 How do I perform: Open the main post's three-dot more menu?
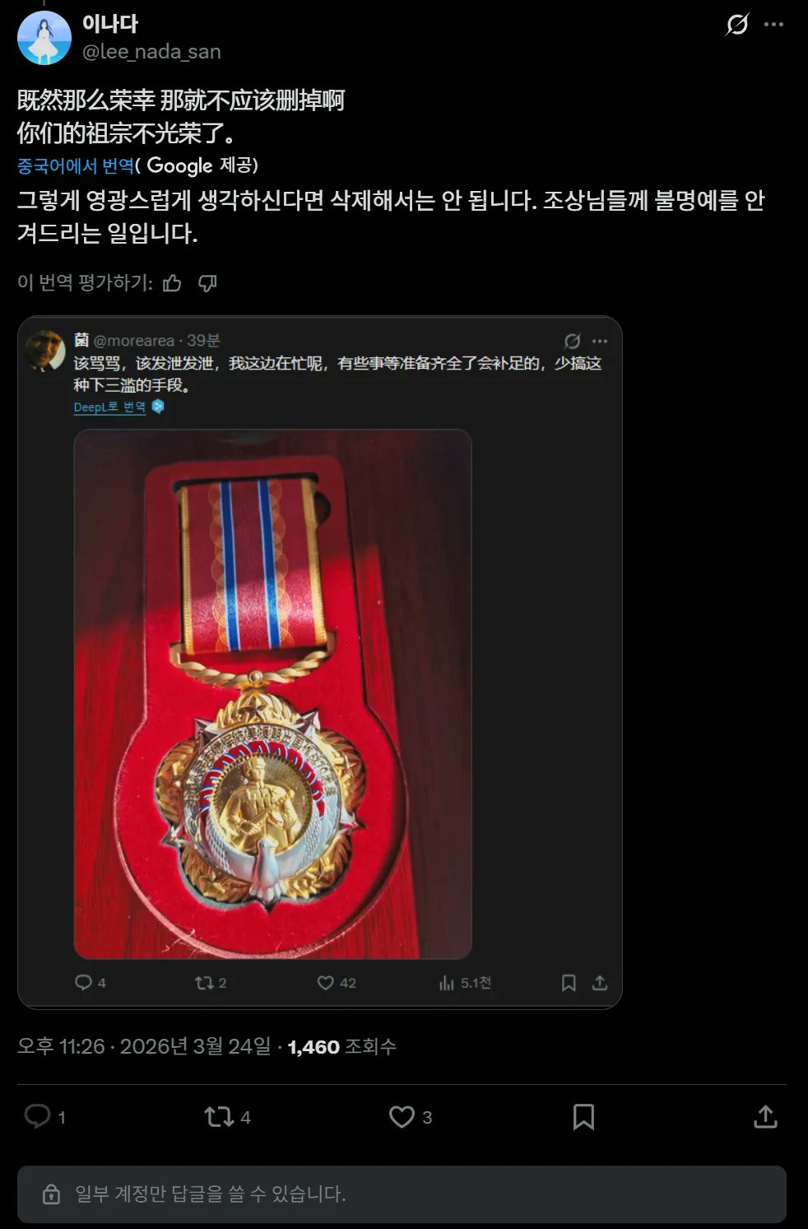pyautogui.click(x=773, y=25)
